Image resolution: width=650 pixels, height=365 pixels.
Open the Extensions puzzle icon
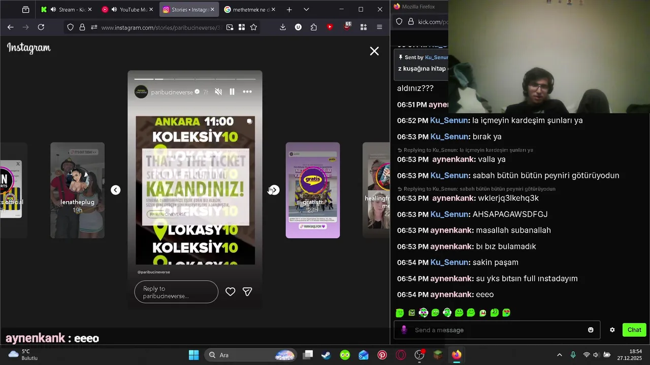point(314,27)
